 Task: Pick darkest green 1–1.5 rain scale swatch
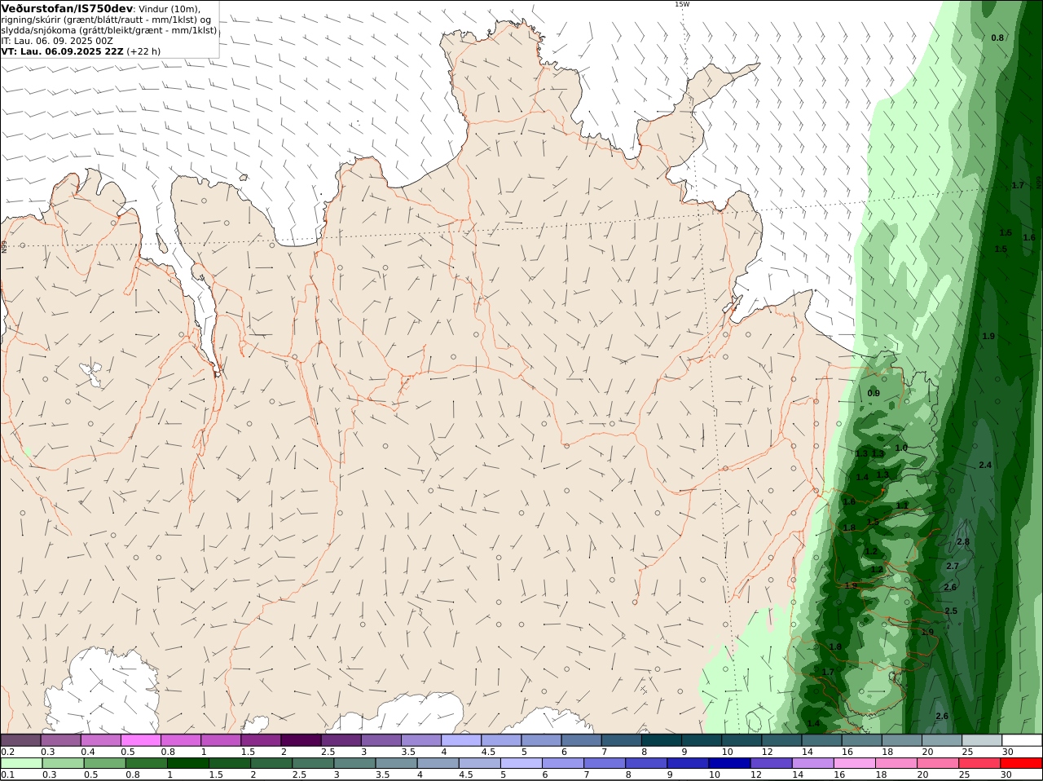click(187, 763)
